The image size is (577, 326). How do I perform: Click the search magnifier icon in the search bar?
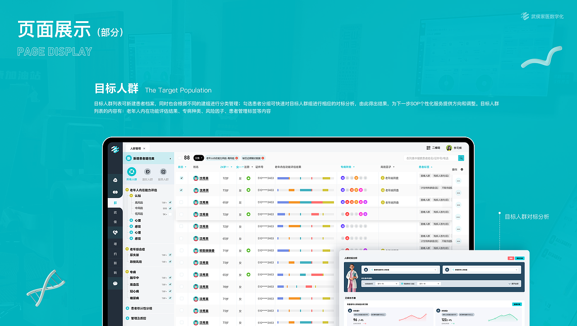[x=461, y=158]
